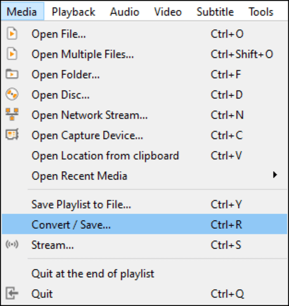Click the Open Network Stream icon
The image size is (289, 306).
12,115
